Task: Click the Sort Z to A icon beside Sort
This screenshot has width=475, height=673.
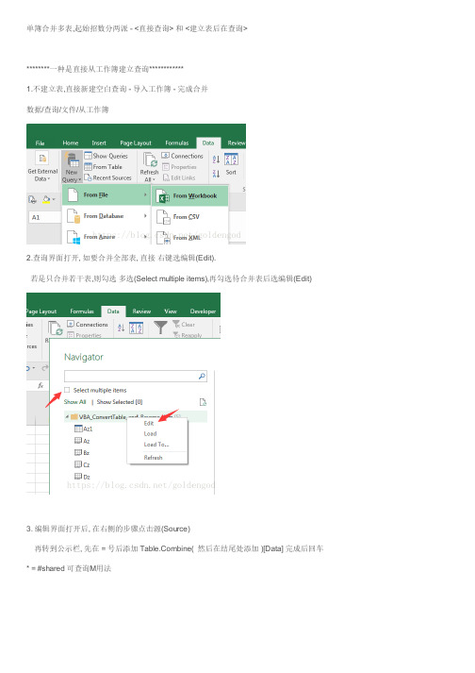Action: [216, 173]
